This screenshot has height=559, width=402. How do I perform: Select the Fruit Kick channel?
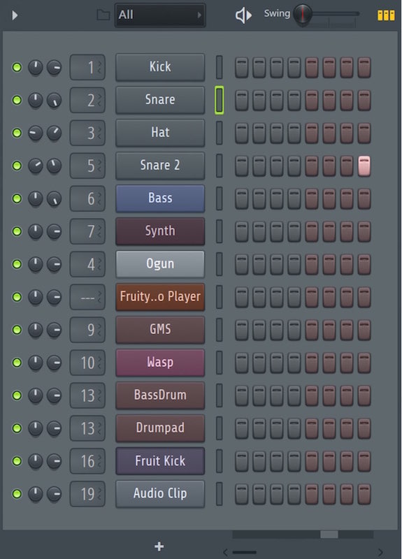click(160, 461)
